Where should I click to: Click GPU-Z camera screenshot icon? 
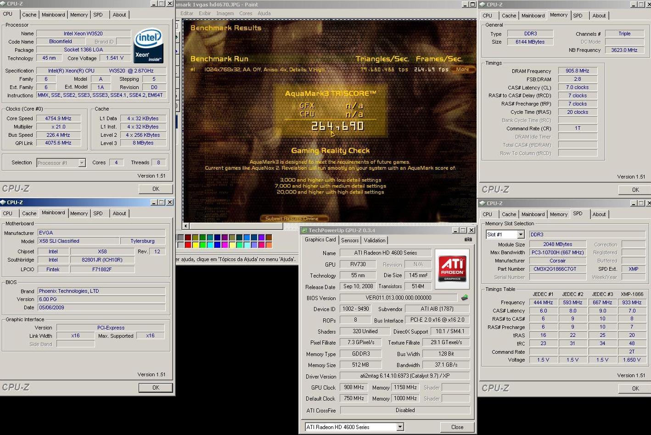(x=468, y=240)
